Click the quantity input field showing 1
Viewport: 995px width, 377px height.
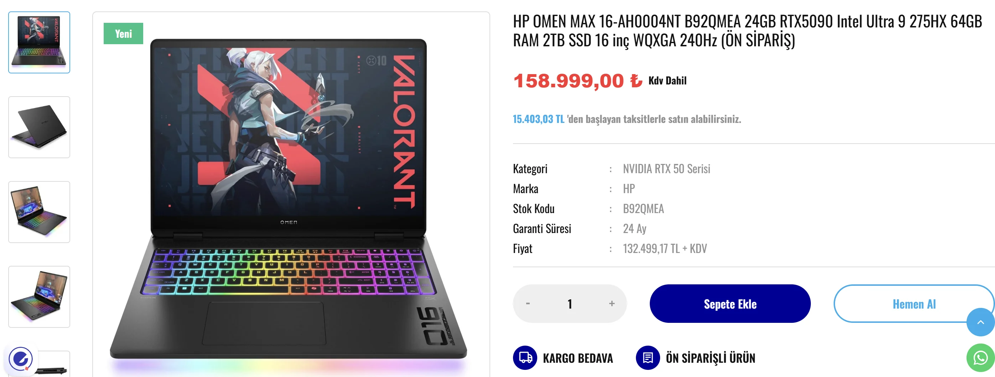[570, 304]
